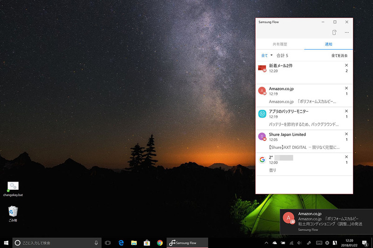
Task: Click the battery status tray icon
Action: coord(283,243)
